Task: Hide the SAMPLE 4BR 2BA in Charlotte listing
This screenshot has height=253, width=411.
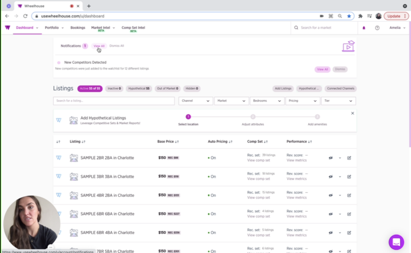Action: 331,195
